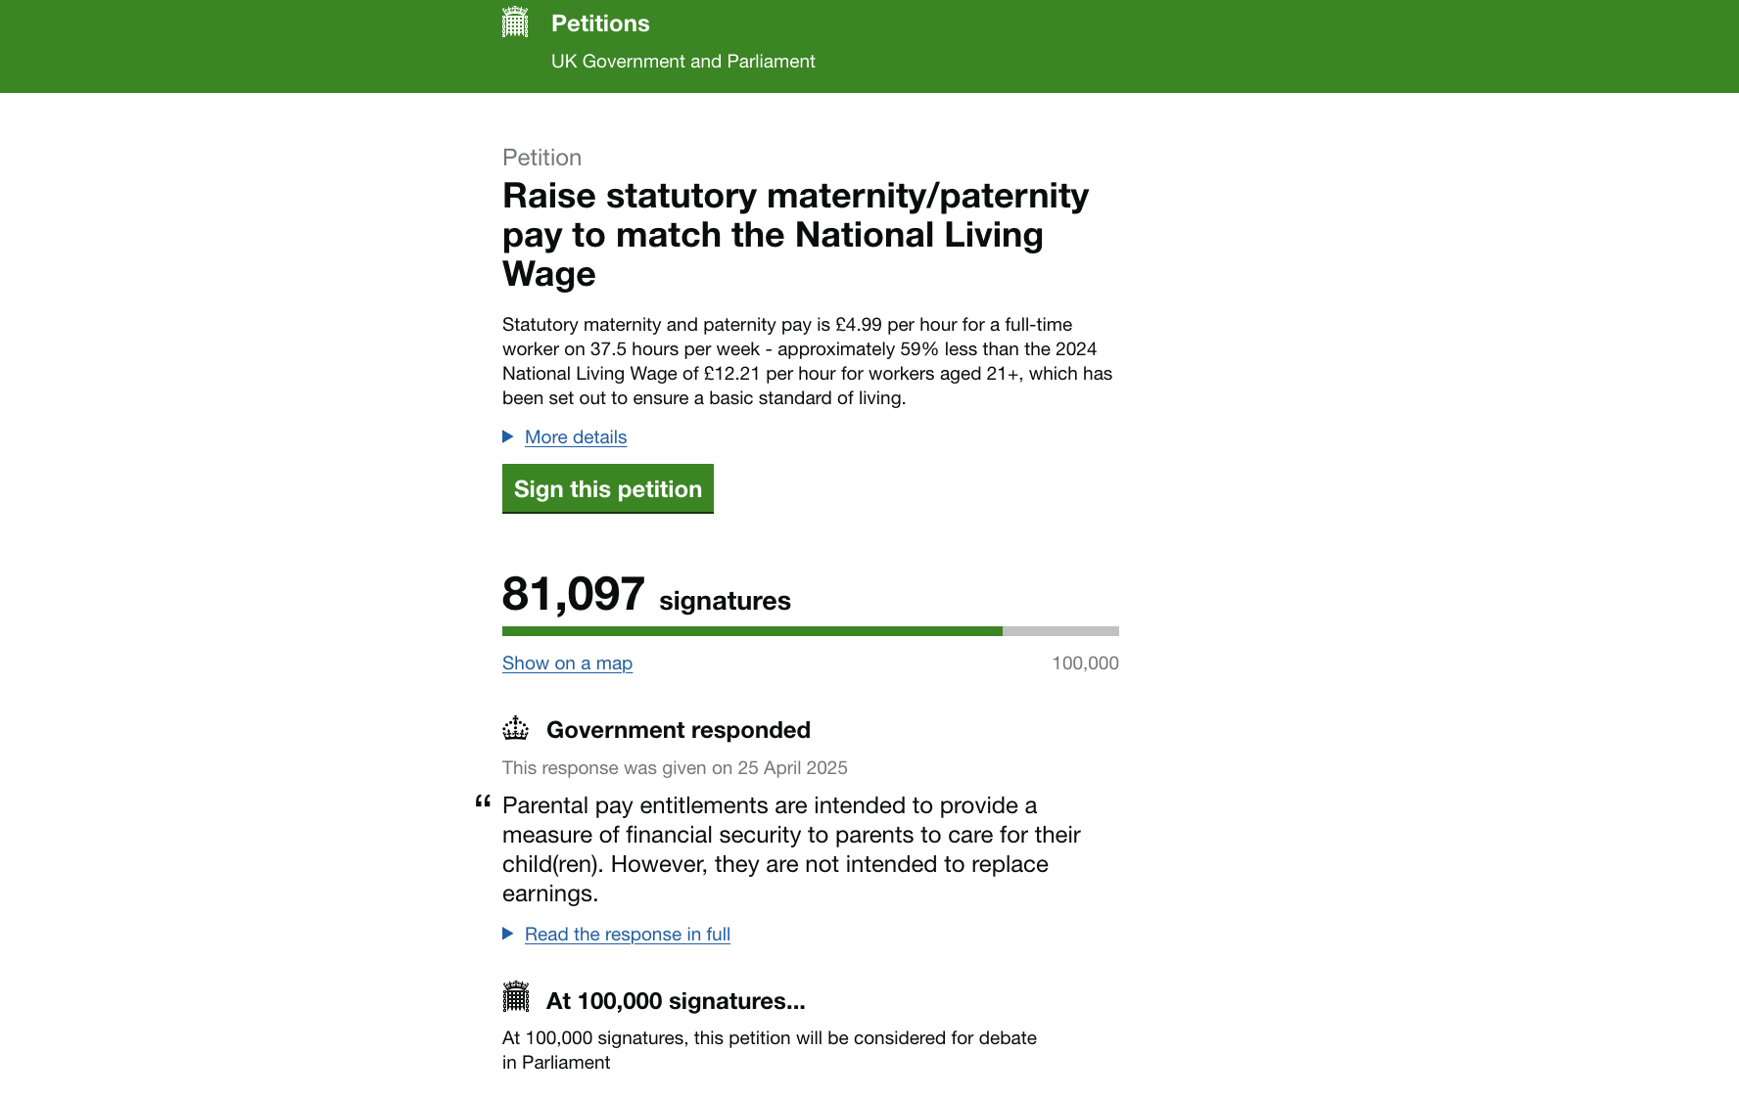Screen dimensions: 1739x1098
Task: Sign this petition button
Action: pos(608,488)
